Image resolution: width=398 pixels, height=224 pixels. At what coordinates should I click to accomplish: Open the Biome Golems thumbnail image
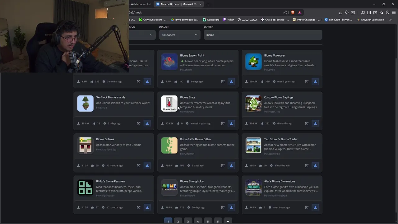[85, 146]
